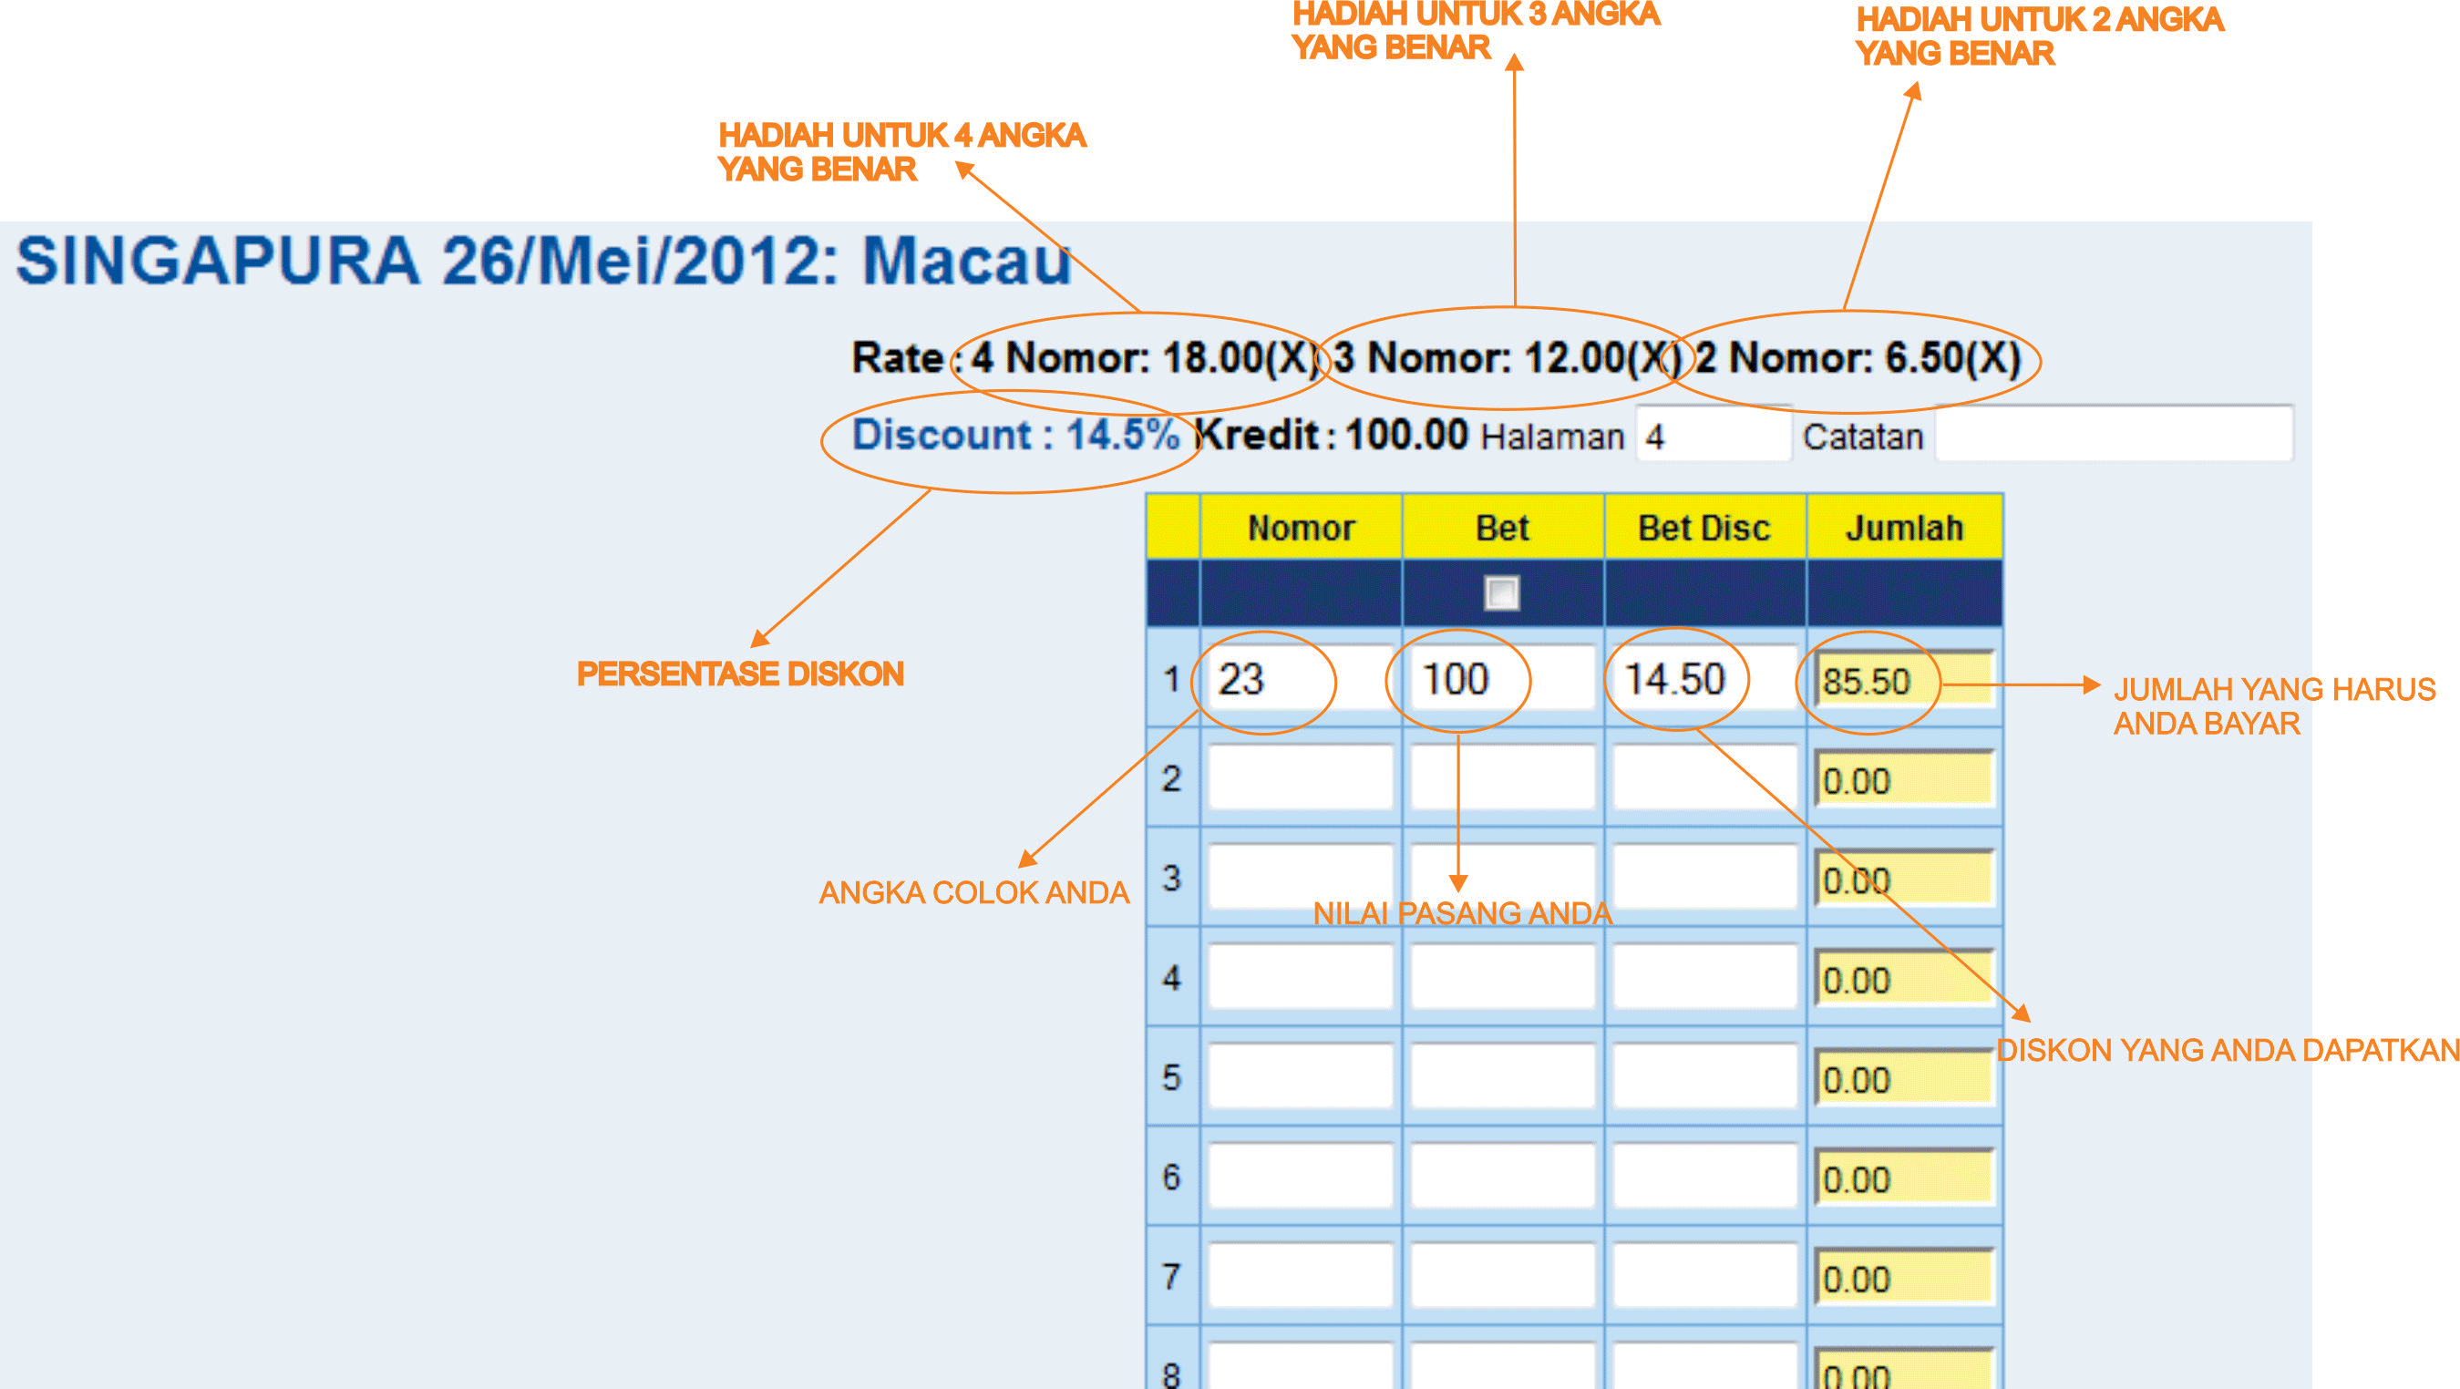The image size is (2460, 1389).
Task: Click the Jumlah field in row 2
Action: click(x=1904, y=780)
